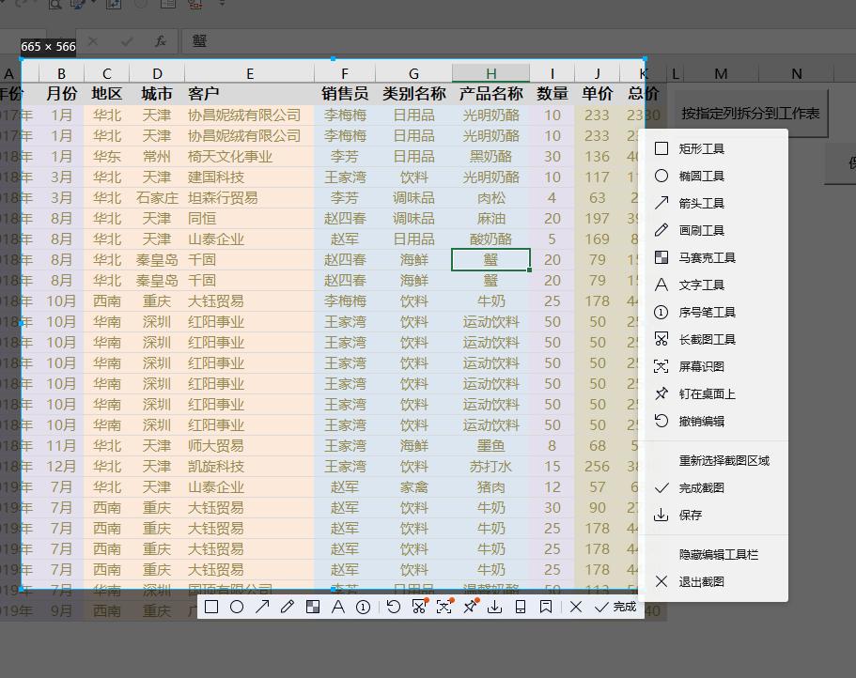Click the Undo edit icon

coord(394,608)
